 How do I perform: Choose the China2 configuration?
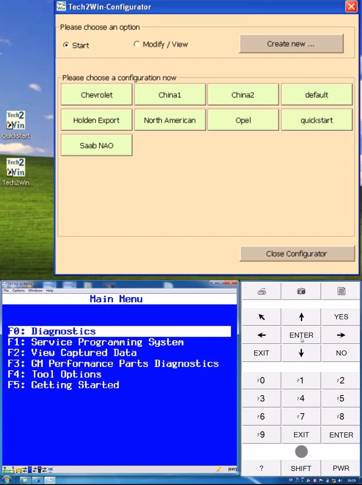click(x=243, y=95)
